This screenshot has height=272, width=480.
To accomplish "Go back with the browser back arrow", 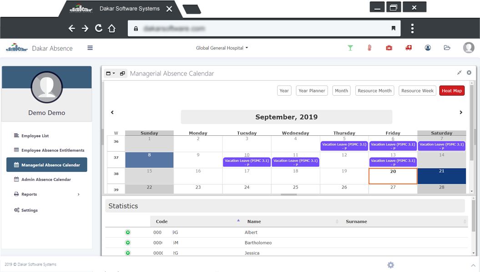I will click(x=71, y=29).
